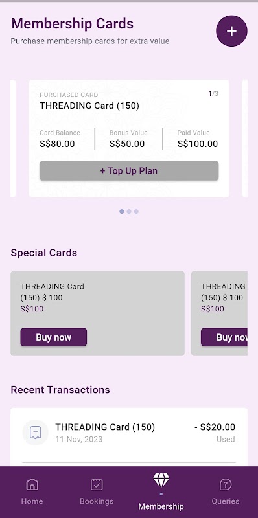Show previous card peeking at left edge
This screenshot has height=518, width=258.
(x=13, y=139)
